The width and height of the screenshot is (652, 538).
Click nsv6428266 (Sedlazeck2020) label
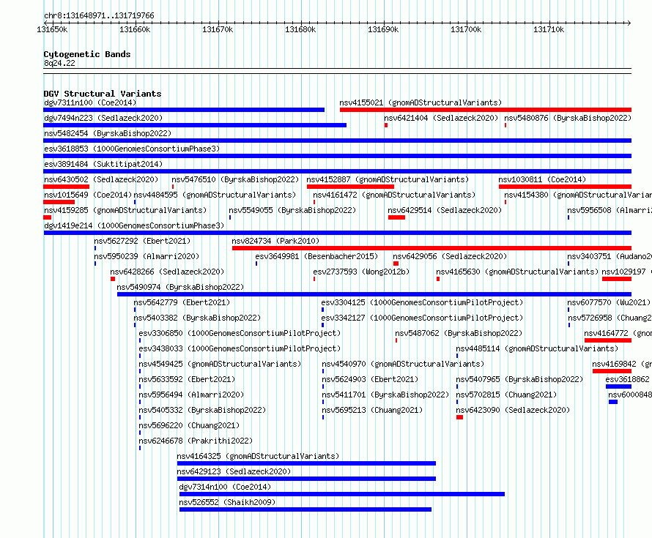tap(167, 272)
